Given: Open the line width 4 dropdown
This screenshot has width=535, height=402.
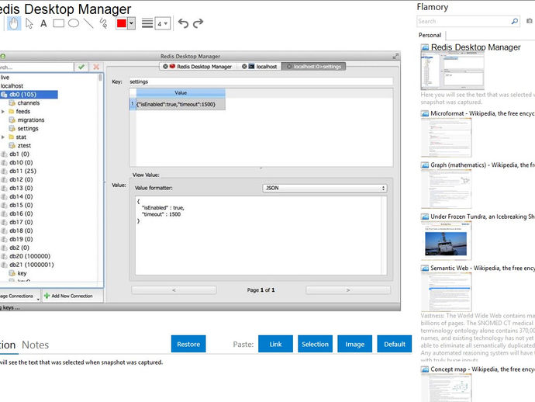Looking at the screenshot, I should pyautogui.click(x=162, y=23).
